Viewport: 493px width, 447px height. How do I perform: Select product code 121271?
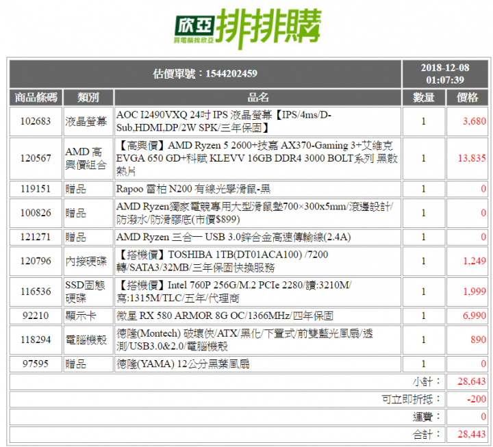36,237
